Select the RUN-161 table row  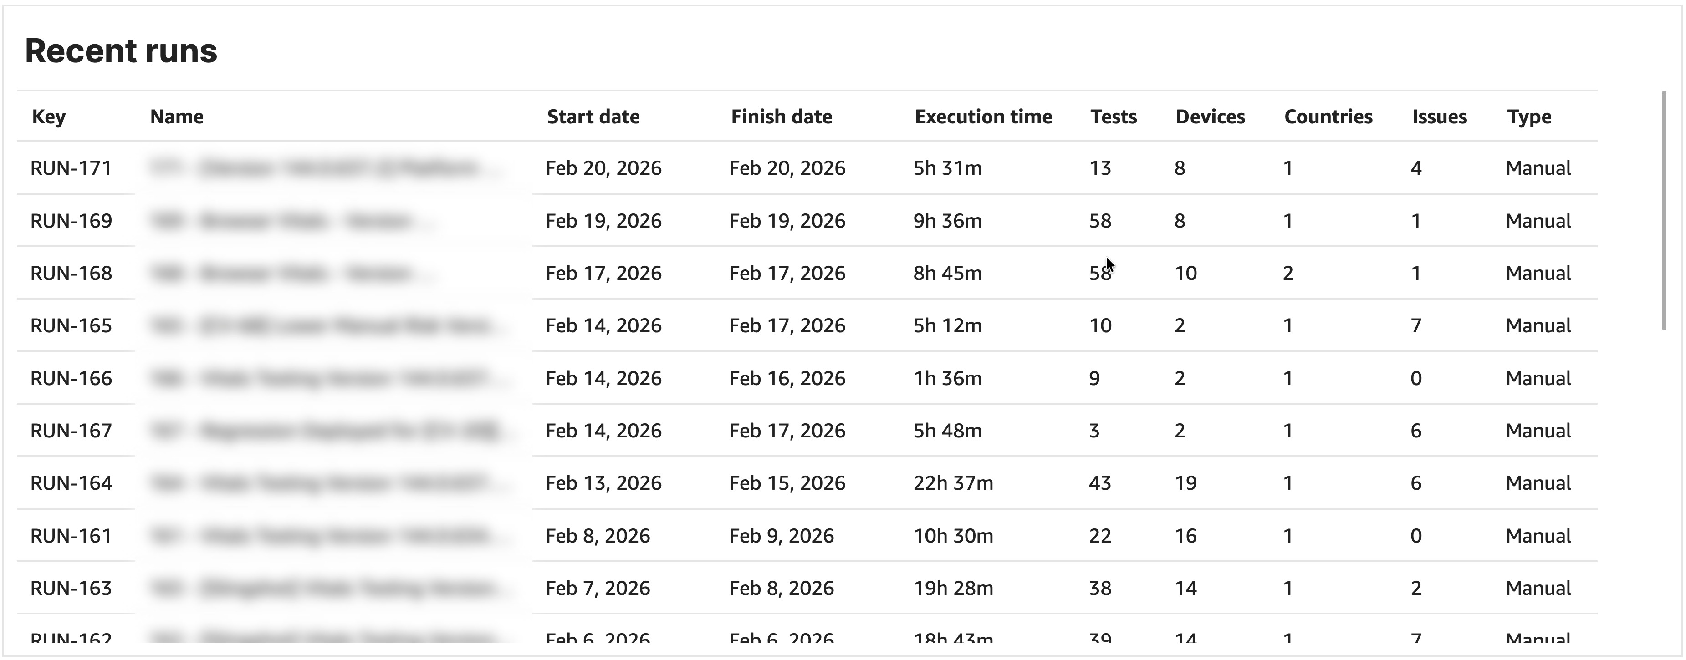pyautogui.click(x=71, y=535)
